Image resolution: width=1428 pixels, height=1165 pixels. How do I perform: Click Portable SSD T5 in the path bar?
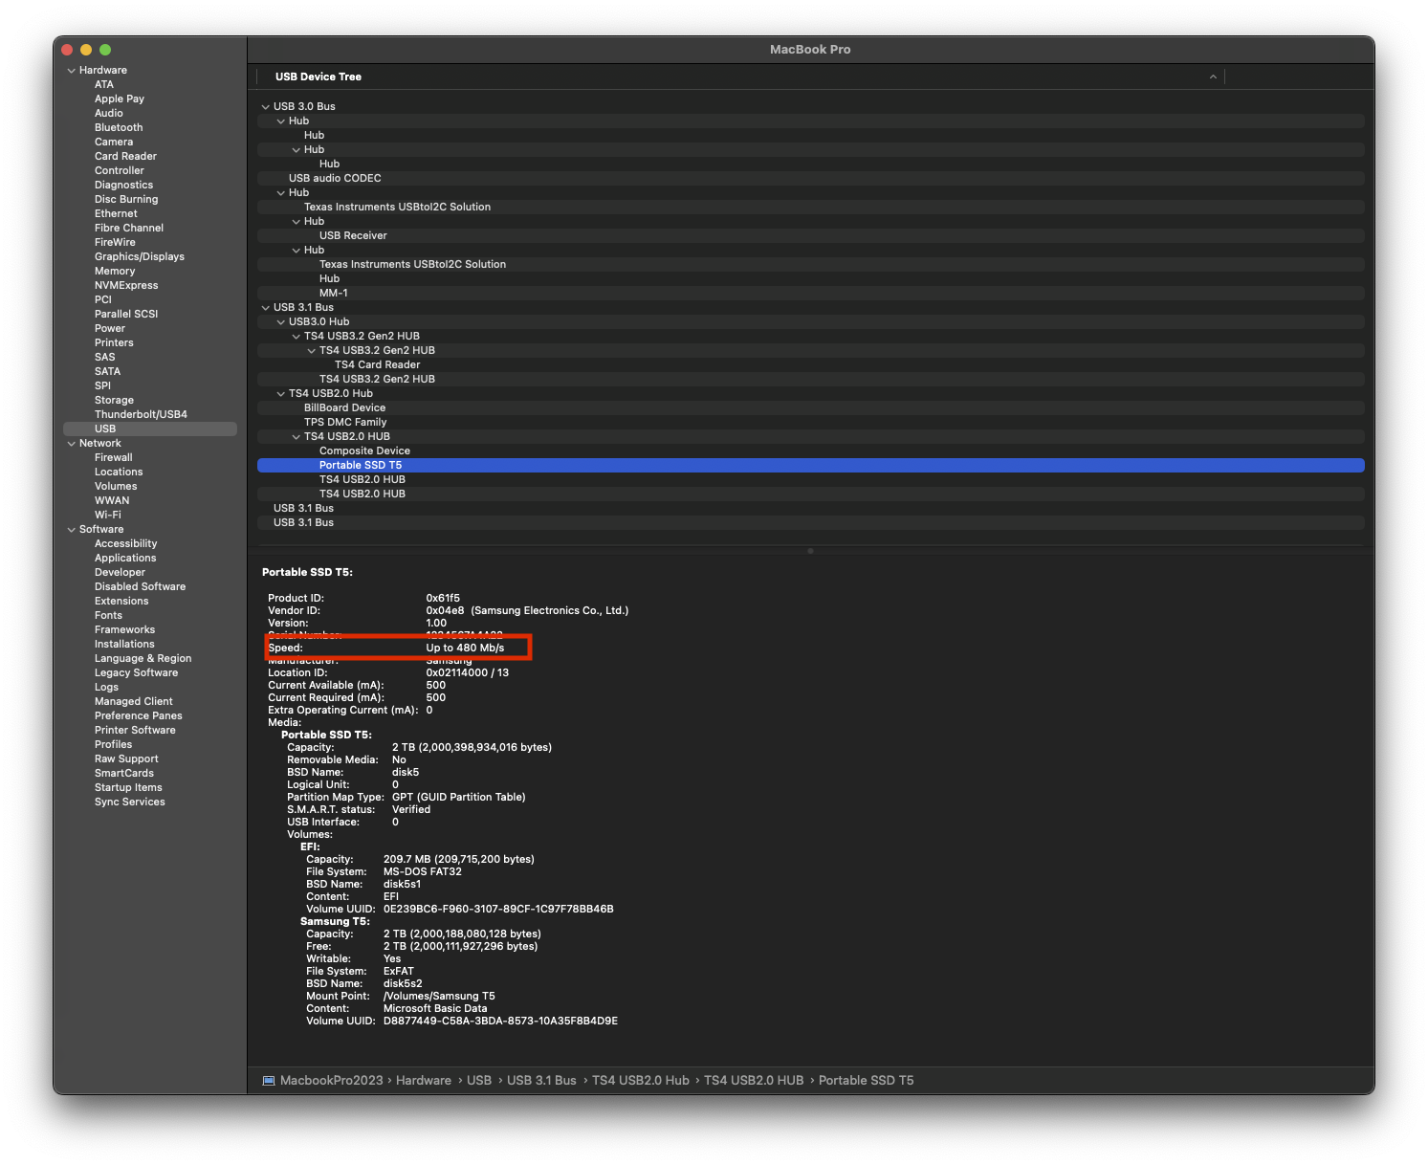click(867, 1081)
